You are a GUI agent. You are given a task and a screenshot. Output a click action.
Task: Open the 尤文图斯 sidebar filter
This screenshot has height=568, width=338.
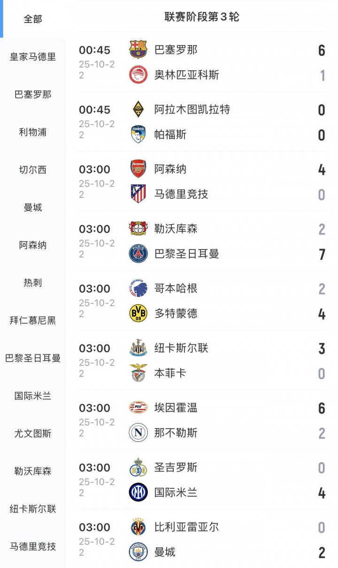click(33, 433)
